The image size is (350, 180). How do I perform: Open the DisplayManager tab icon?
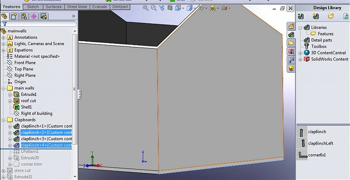(x=43, y=16)
